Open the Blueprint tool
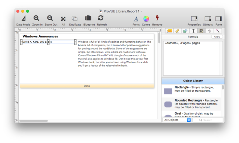 pyautogui.click(x=89, y=20)
